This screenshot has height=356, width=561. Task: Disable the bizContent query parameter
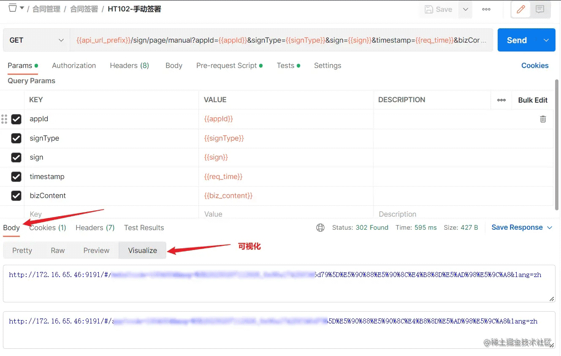[16, 196]
